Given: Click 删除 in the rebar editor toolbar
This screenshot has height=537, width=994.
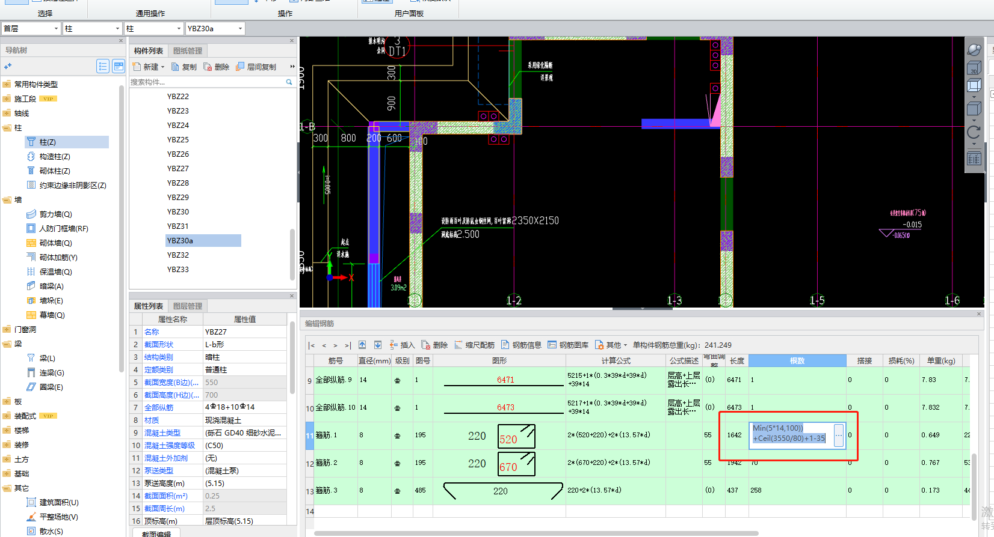Looking at the screenshot, I should 435,345.
